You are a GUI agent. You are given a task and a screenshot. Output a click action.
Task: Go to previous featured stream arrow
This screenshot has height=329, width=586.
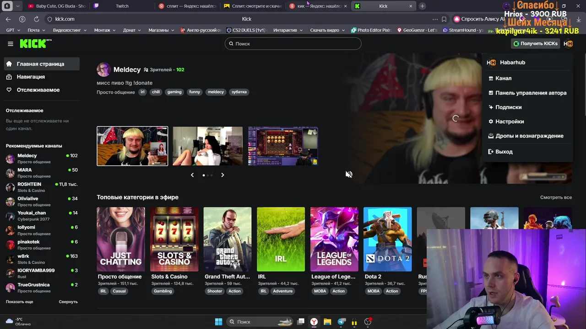click(x=192, y=175)
